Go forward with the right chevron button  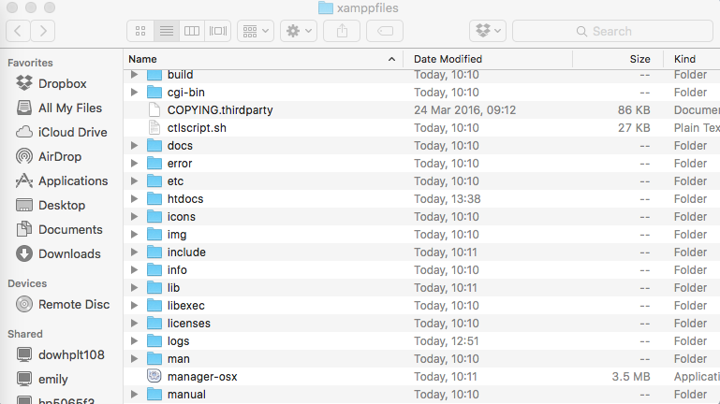43,31
